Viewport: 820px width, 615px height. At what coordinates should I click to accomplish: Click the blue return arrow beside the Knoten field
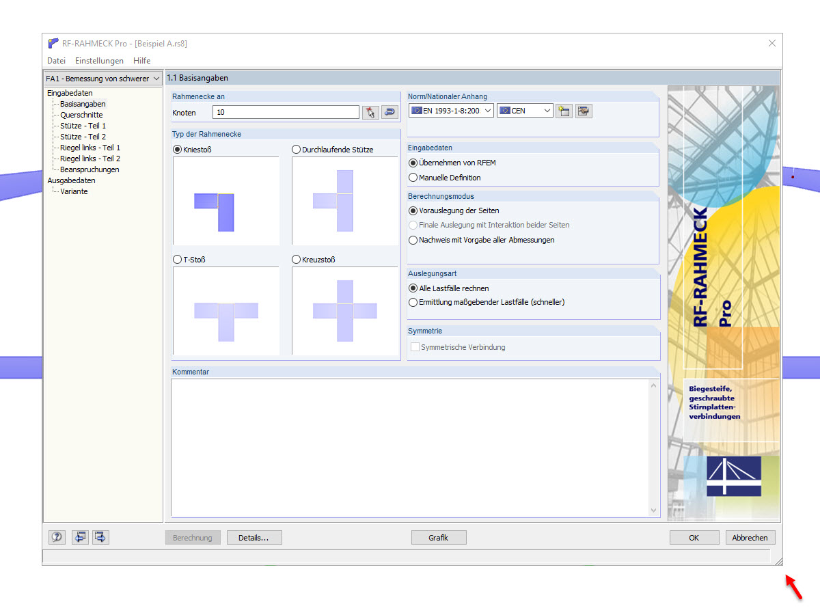(x=389, y=111)
